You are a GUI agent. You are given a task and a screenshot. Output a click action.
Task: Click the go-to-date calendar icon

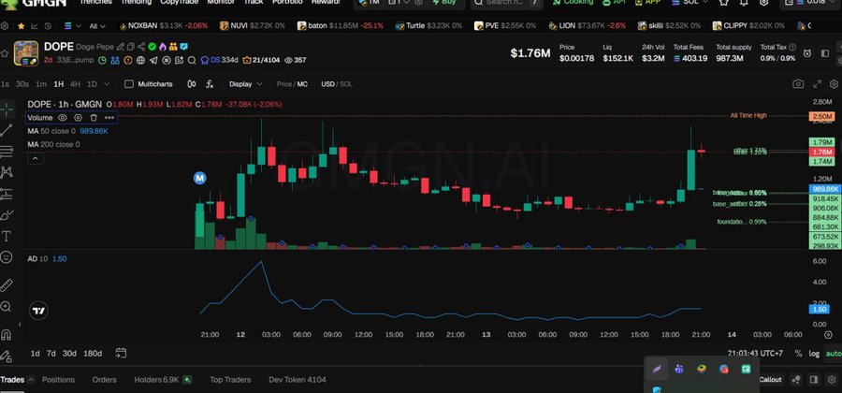121,353
